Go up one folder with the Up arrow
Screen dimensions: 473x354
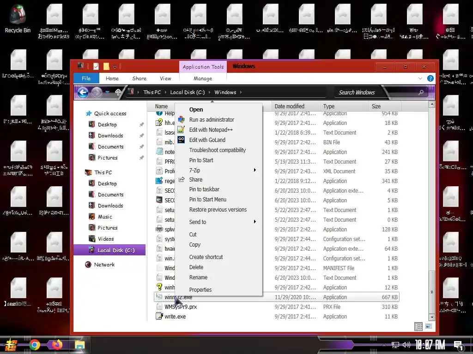[118, 92]
